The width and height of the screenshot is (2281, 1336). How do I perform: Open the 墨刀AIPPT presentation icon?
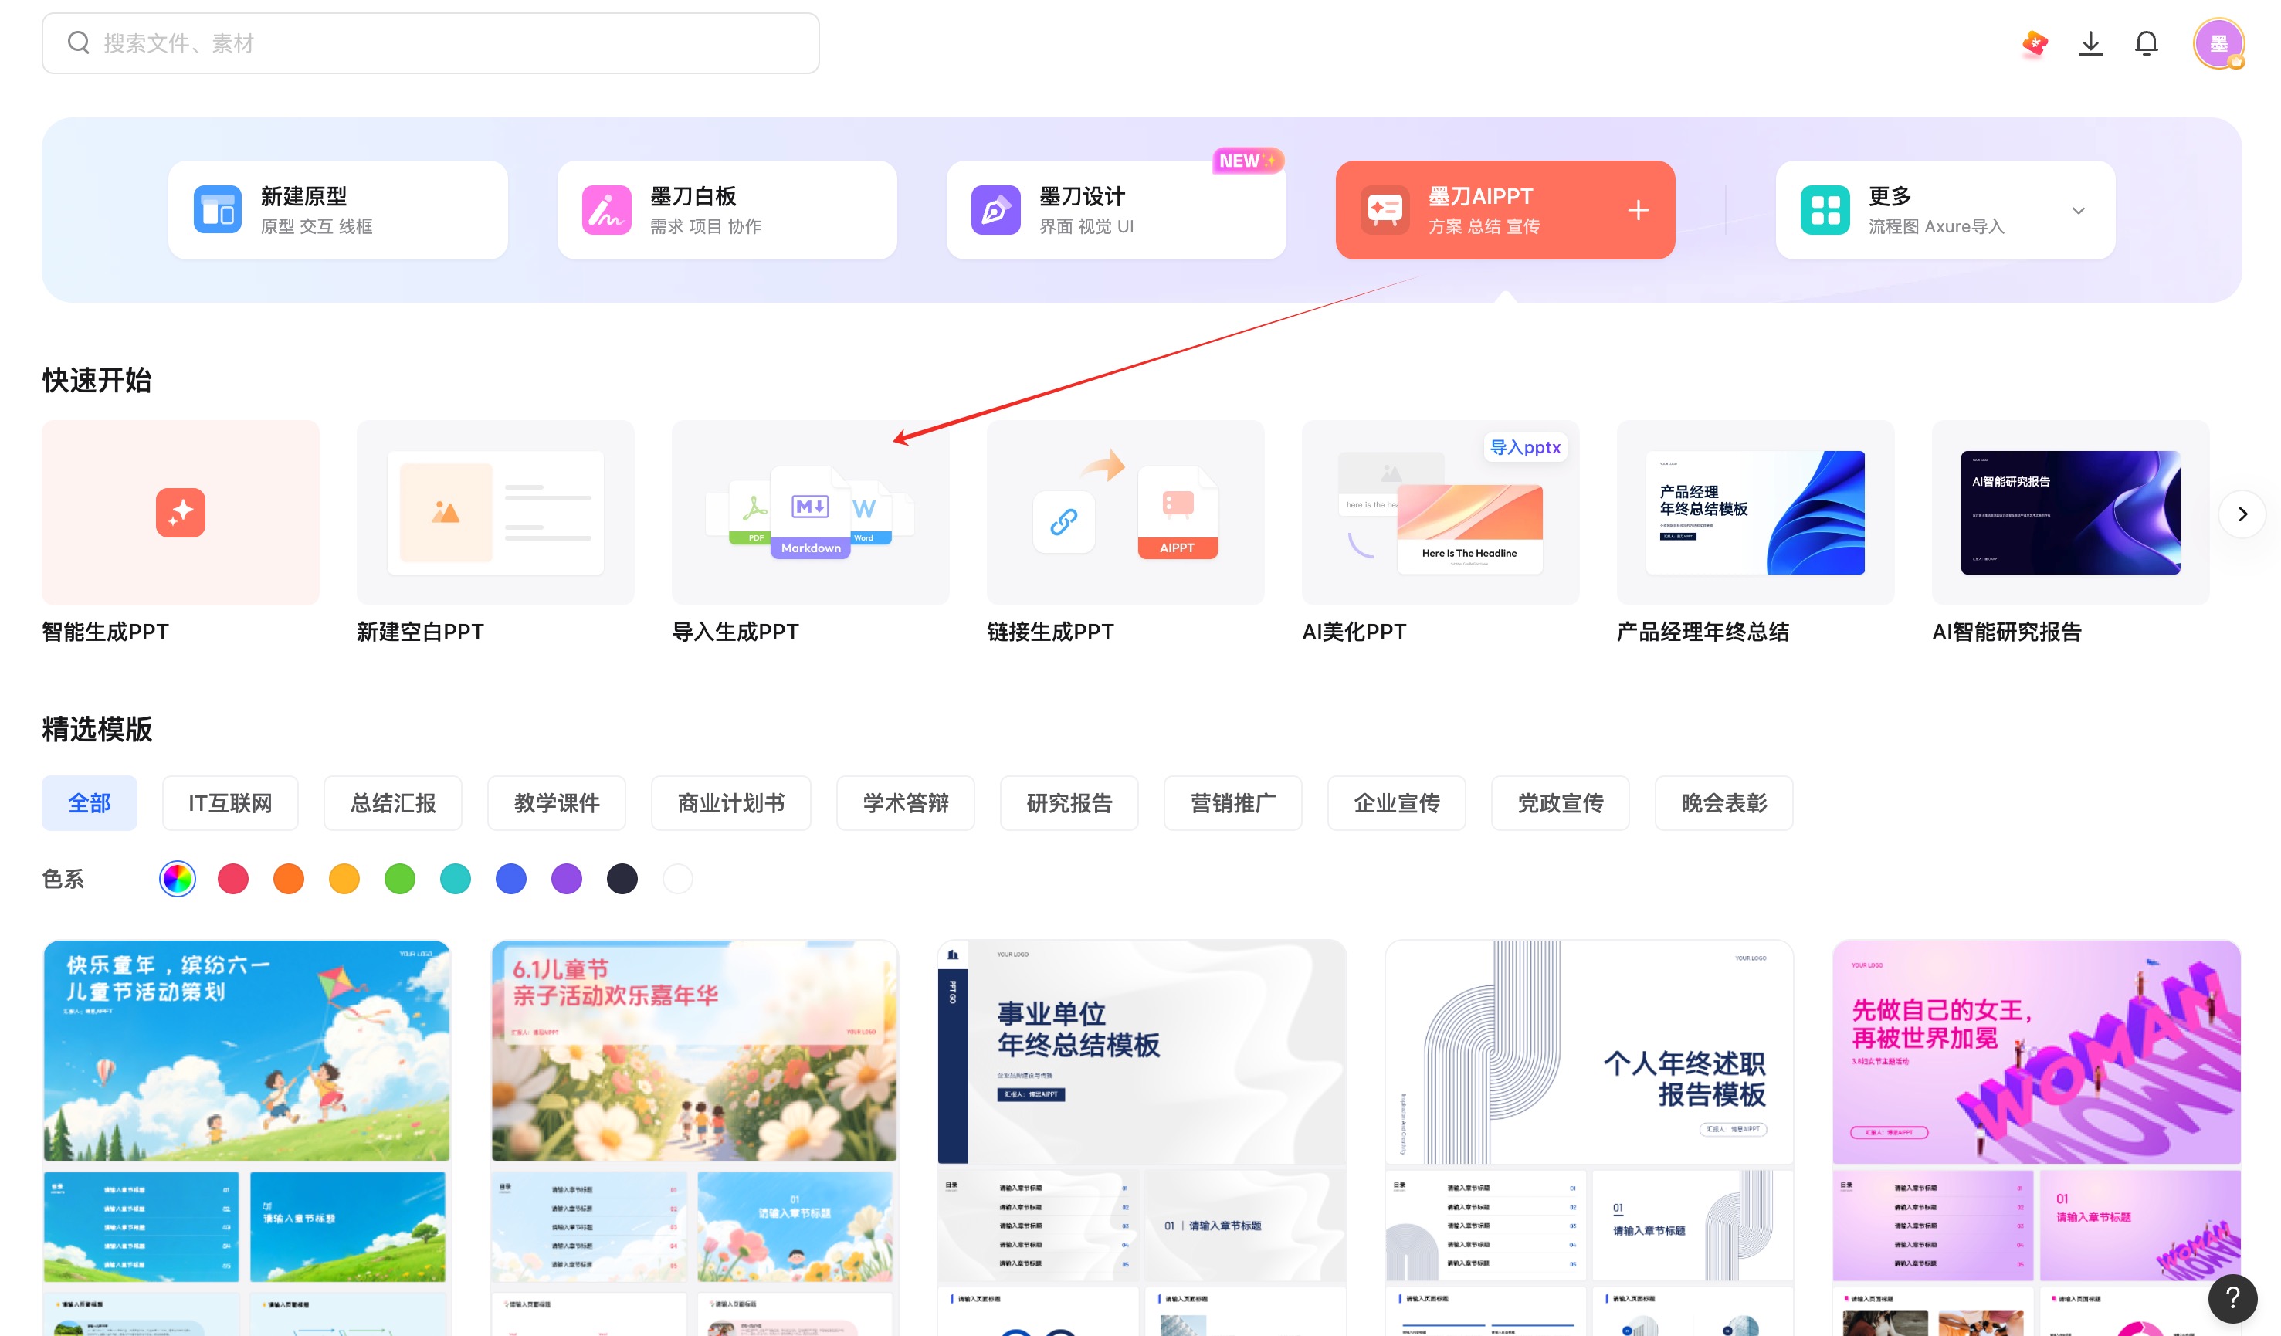(1385, 209)
